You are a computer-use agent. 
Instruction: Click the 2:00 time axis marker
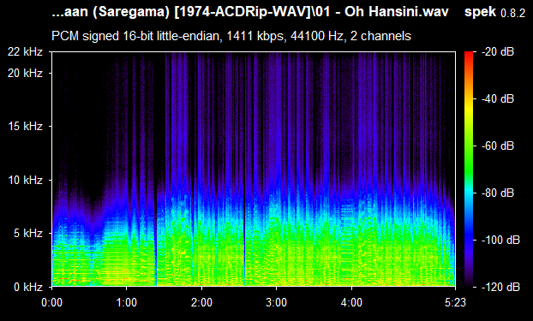tap(201, 302)
